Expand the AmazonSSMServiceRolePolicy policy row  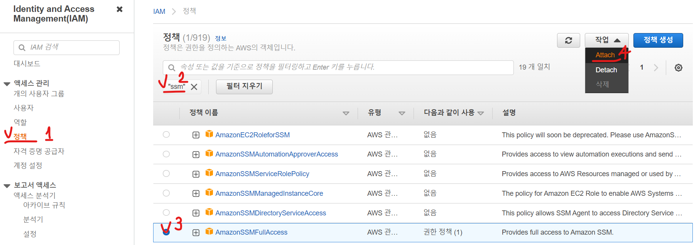tap(196, 174)
